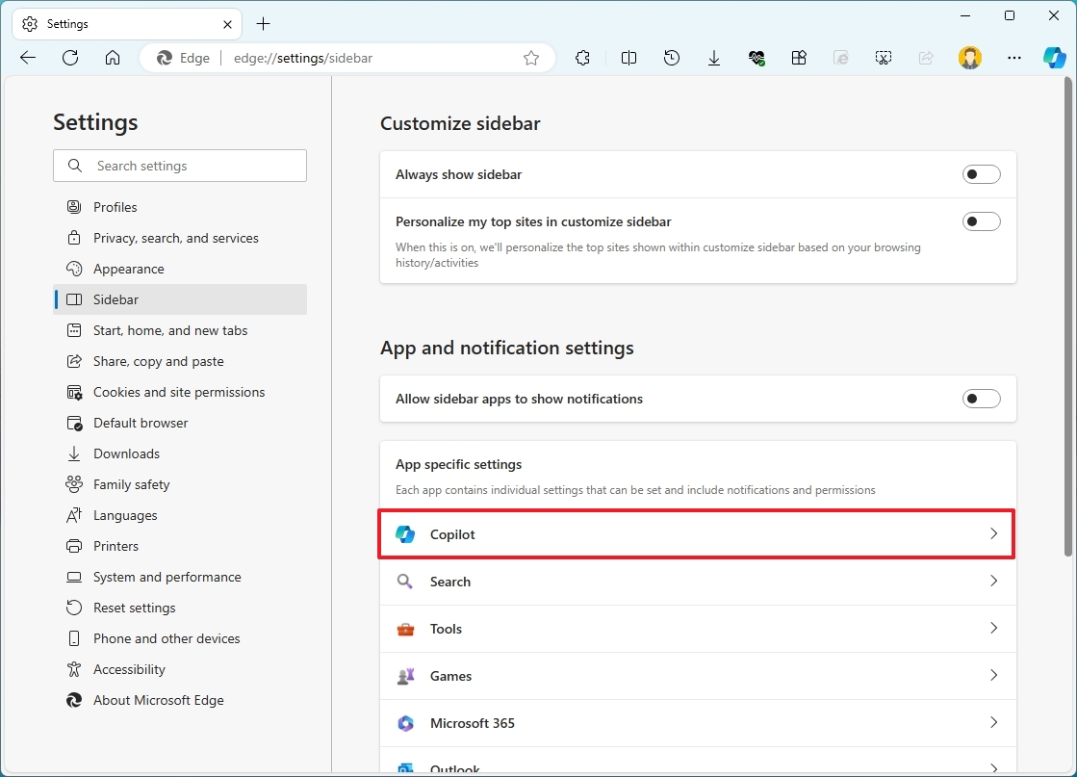Click the Split screen icon
Screen dimensions: 1077x777
coord(628,58)
